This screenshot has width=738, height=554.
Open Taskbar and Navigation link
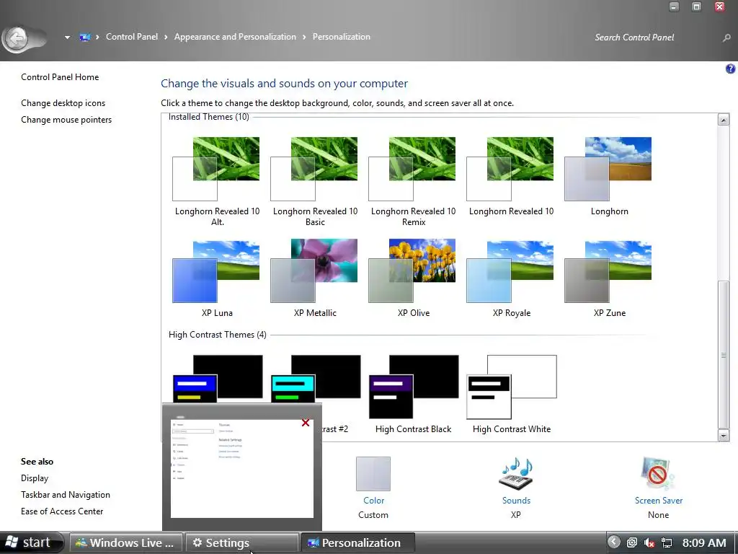(x=66, y=495)
